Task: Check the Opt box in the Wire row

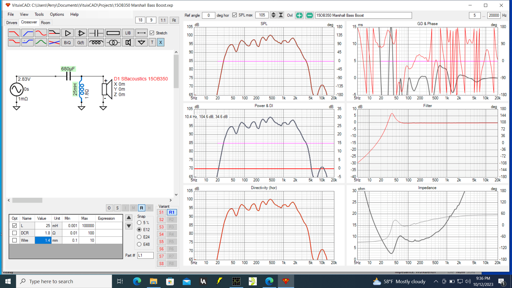Action: click(x=14, y=240)
